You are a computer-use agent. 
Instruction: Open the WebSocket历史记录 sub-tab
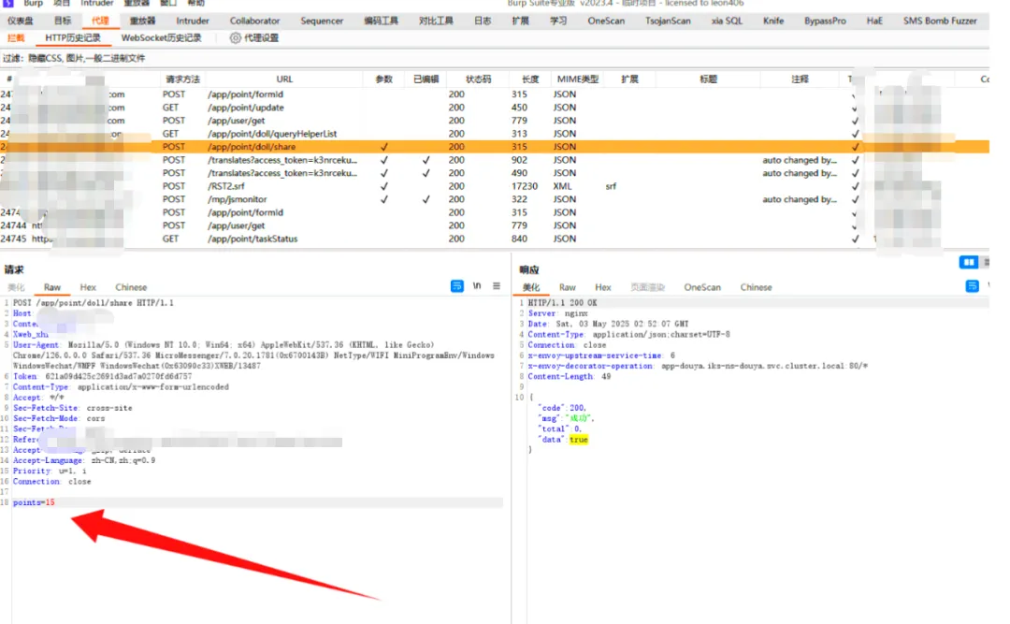(161, 38)
